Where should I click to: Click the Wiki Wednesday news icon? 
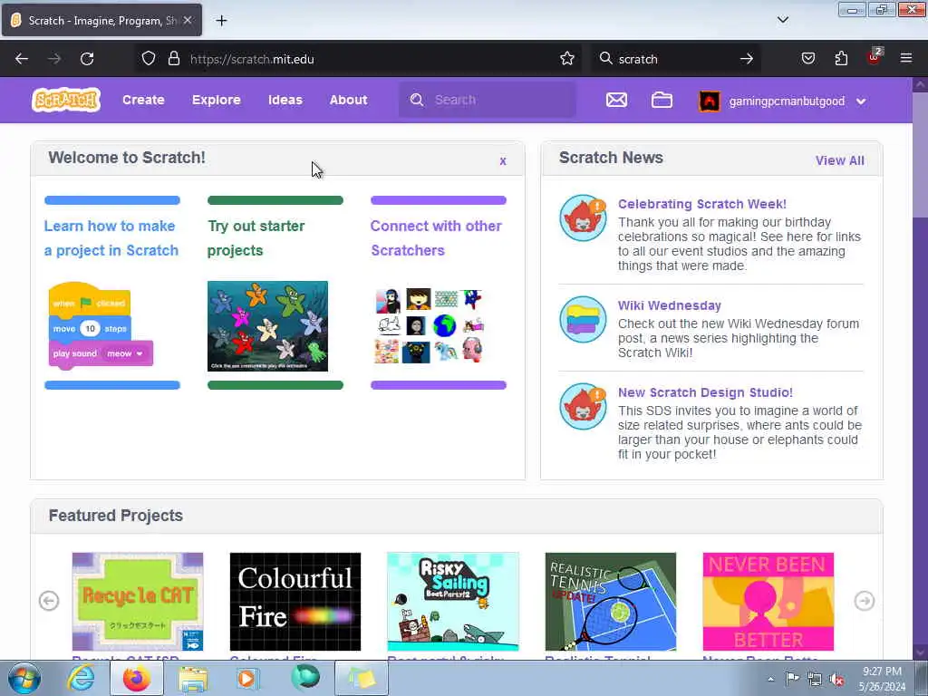pos(583,320)
